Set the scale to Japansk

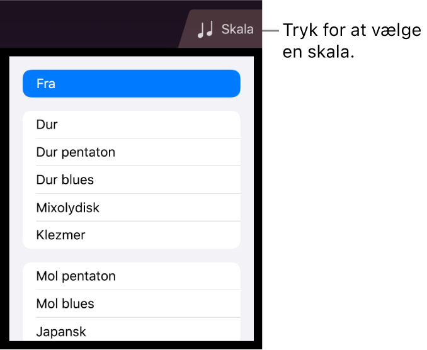point(131,331)
